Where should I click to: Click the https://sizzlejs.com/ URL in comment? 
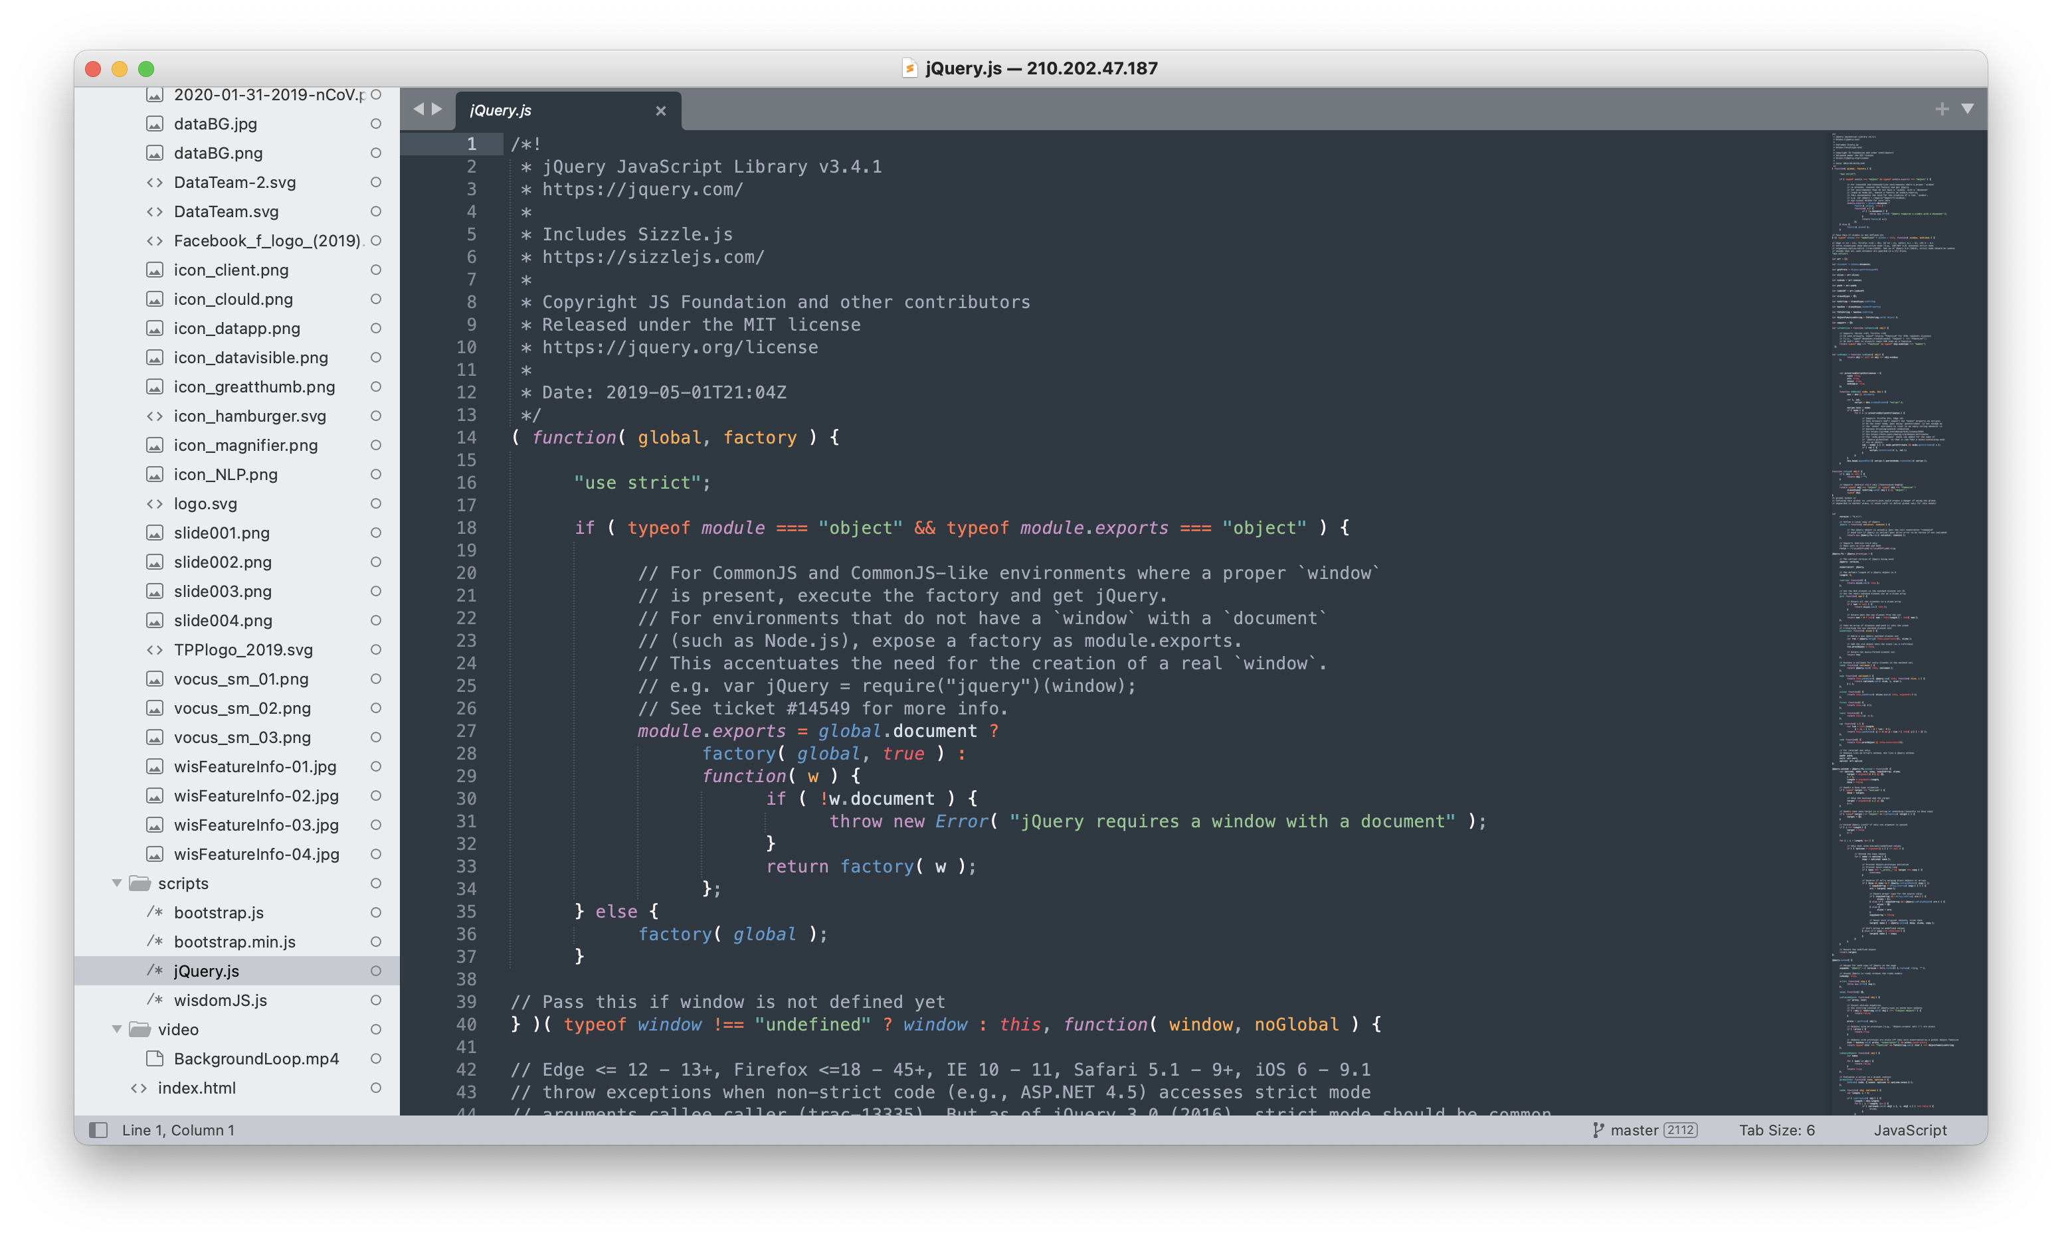(x=654, y=257)
